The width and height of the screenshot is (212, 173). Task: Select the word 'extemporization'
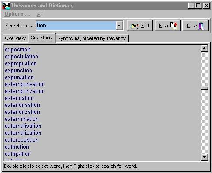[x=25, y=91]
